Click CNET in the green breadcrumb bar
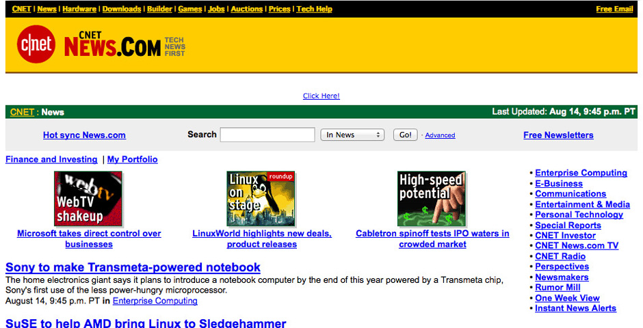 click(22, 112)
